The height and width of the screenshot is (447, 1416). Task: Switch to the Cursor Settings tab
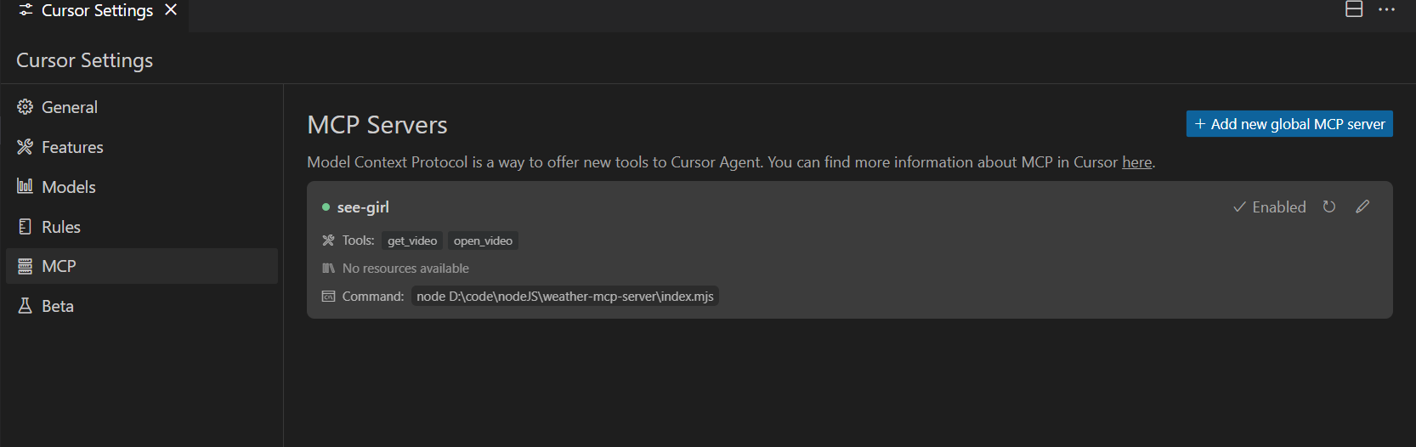(x=96, y=11)
